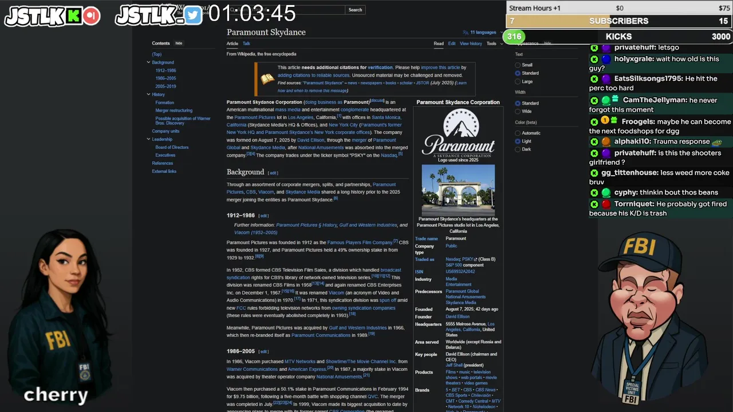This screenshot has width=733, height=412.
Task: Choose Dark color mode
Action: [x=518, y=149]
